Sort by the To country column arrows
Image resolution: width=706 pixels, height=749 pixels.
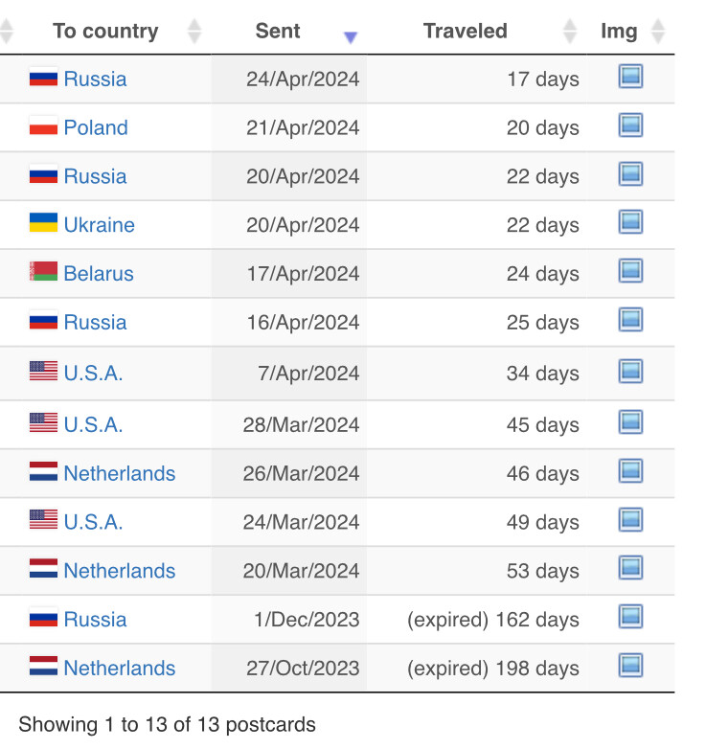(x=194, y=31)
